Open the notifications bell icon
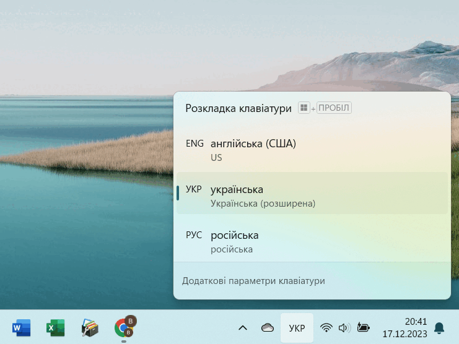The width and height of the screenshot is (459, 344). pos(439,328)
